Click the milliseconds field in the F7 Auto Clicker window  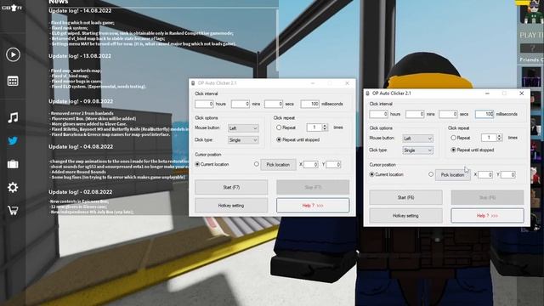coord(309,104)
